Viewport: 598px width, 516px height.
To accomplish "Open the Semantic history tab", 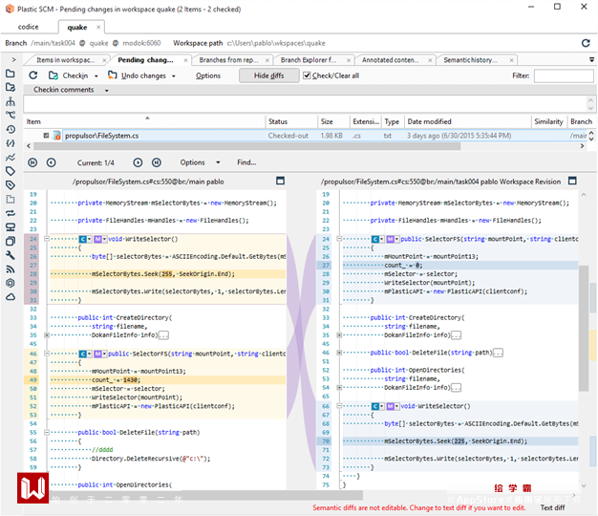I will [x=470, y=60].
